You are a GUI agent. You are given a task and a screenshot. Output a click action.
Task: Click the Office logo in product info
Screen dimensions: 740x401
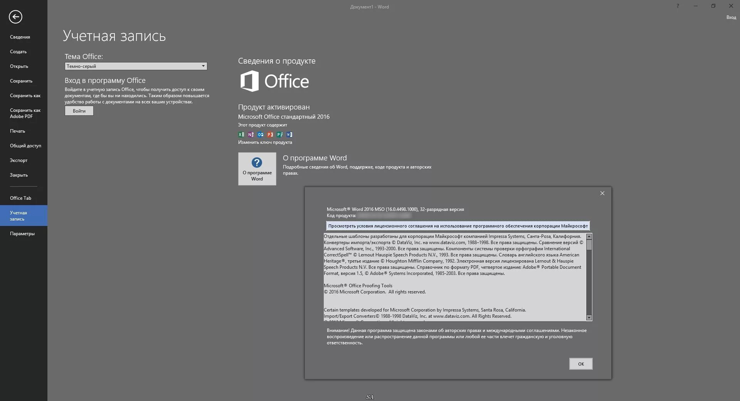tap(274, 81)
